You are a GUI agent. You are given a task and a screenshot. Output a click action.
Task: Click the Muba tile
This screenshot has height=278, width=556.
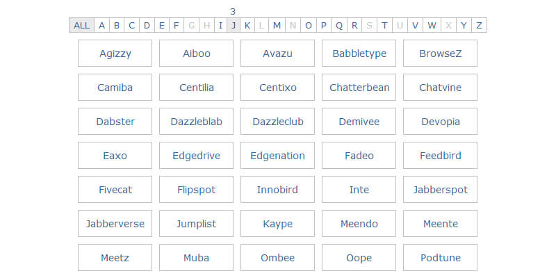click(196, 258)
